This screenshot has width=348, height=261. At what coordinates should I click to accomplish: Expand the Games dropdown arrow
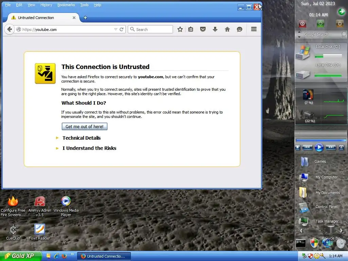tap(344, 161)
